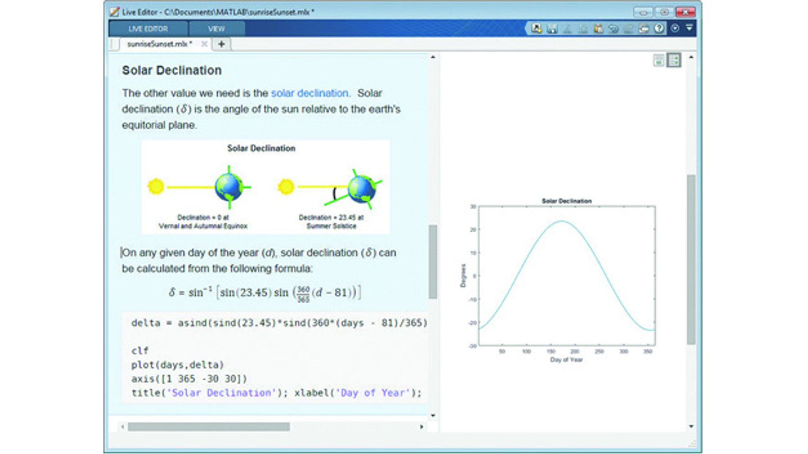The image size is (808, 454).
Task: Add a new document tab with plus button
Action: (x=221, y=44)
